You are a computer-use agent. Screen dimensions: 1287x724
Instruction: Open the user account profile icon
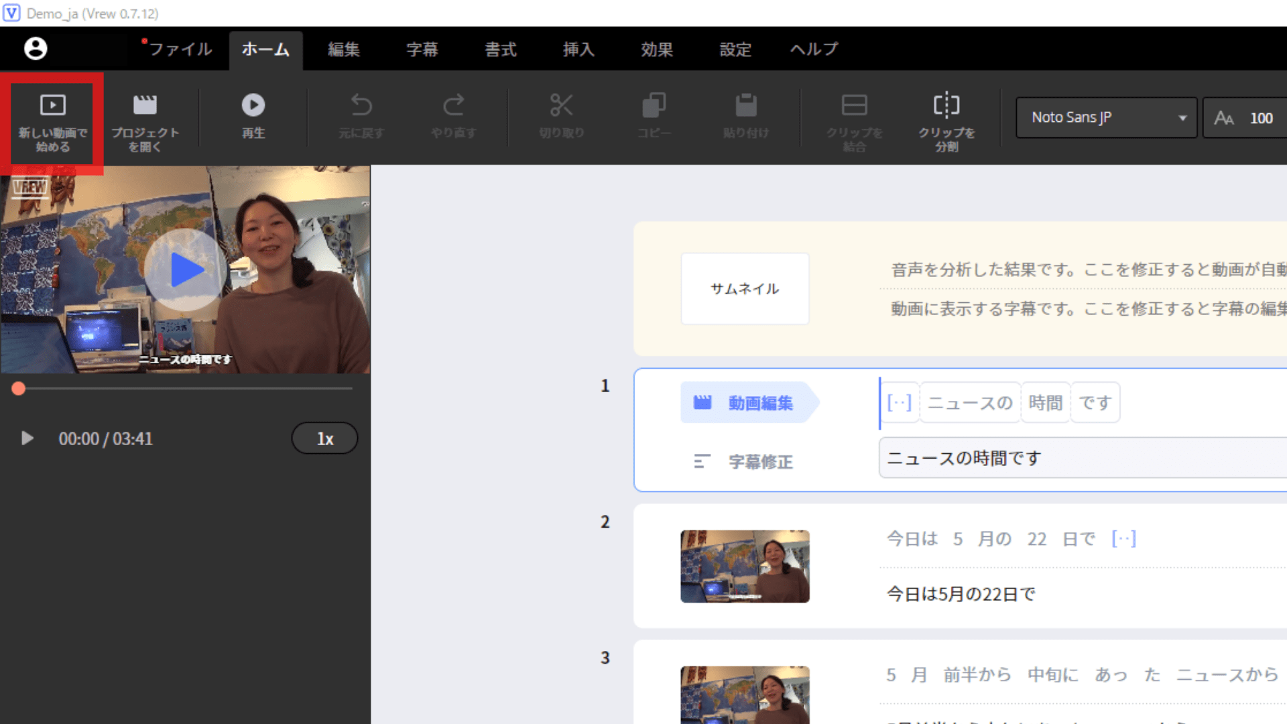[x=36, y=48]
